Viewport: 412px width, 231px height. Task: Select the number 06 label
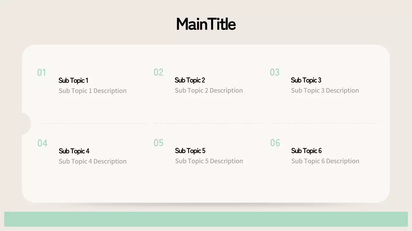coord(275,143)
